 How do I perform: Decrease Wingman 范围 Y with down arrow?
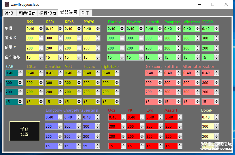pos(197,49)
